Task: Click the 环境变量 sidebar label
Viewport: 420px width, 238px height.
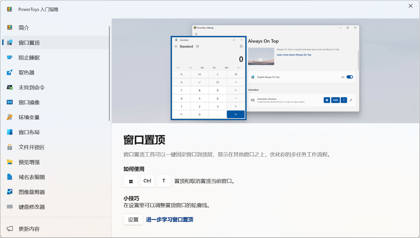Action: click(x=29, y=117)
